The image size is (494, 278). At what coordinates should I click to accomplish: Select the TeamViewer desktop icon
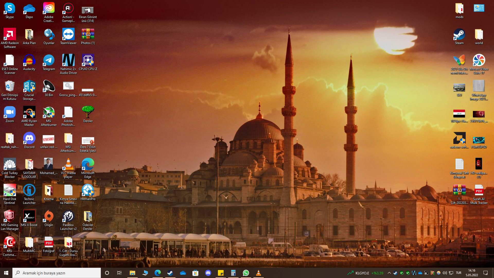68,37
